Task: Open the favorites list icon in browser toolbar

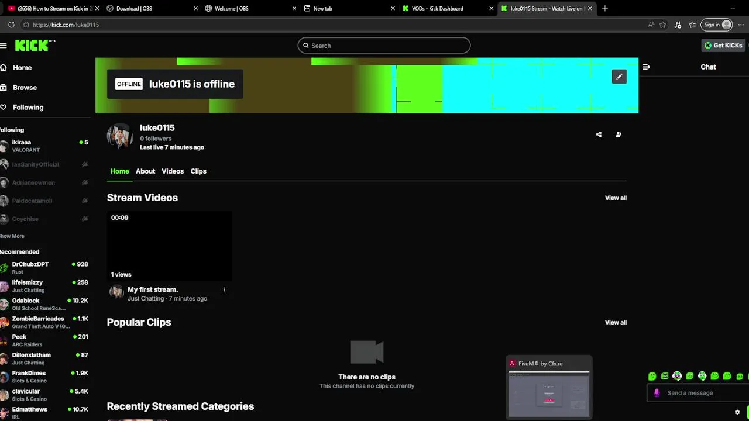Action: (693, 25)
